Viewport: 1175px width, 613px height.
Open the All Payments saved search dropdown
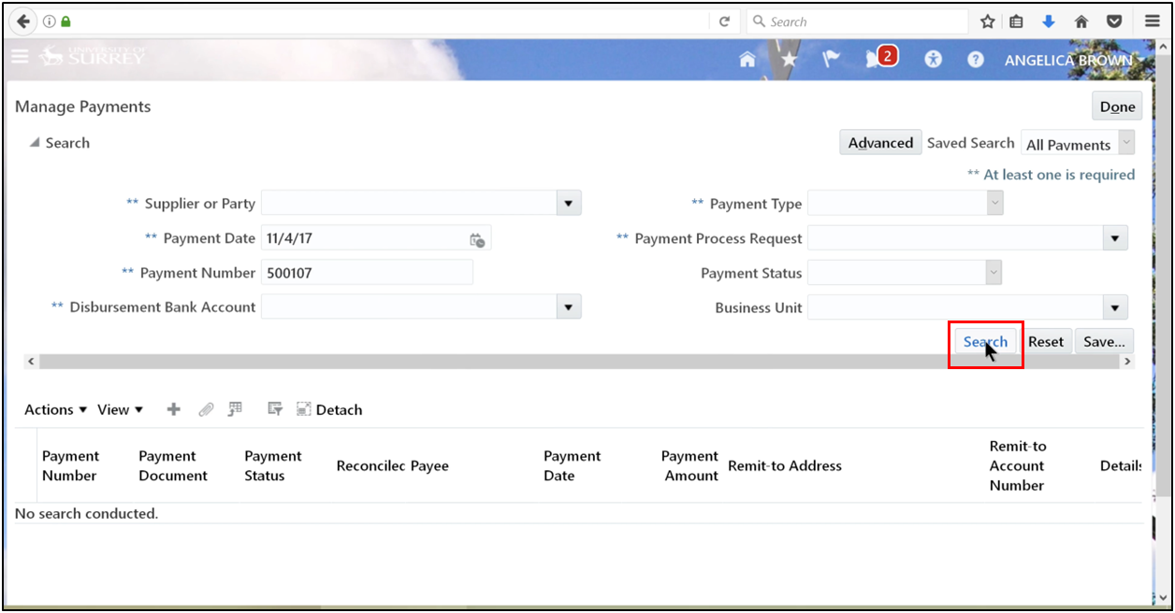click(1124, 144)
